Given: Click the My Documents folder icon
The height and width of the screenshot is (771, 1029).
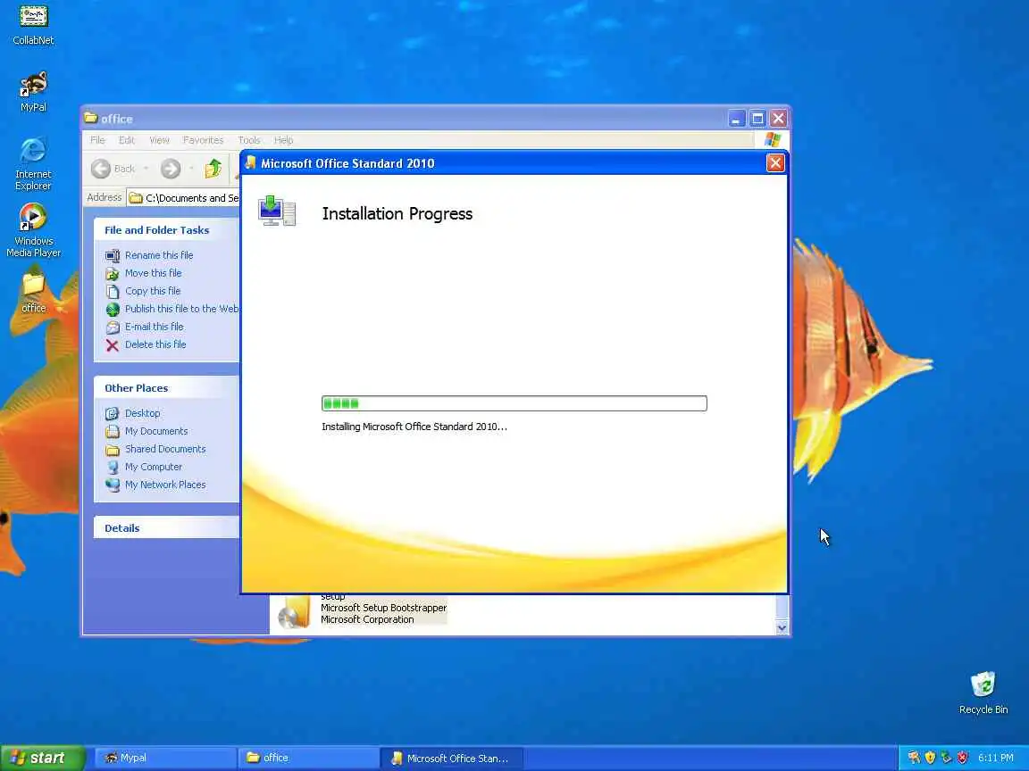Looking at the screenshot, I should coord(113,431).
